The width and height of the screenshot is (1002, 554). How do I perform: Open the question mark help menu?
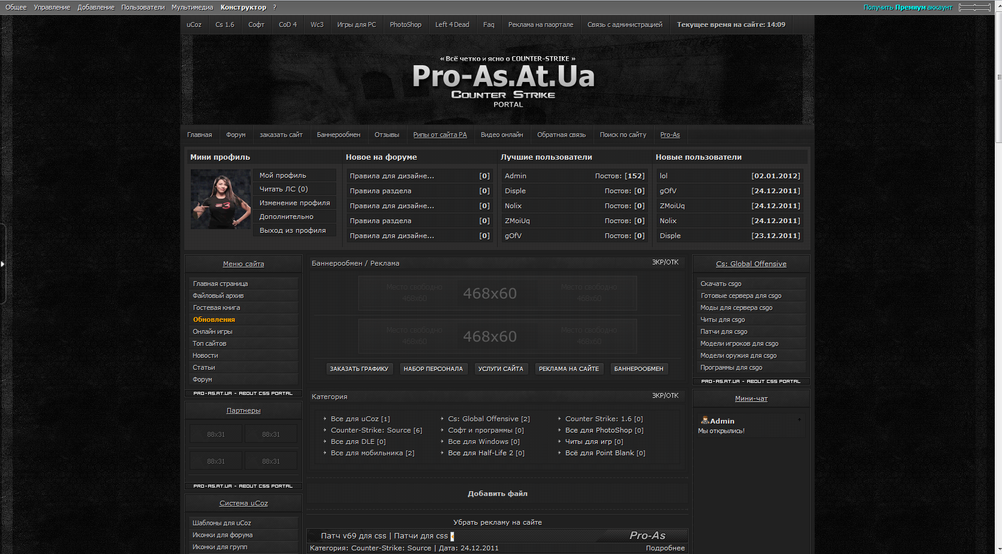[x=275, y=7]
